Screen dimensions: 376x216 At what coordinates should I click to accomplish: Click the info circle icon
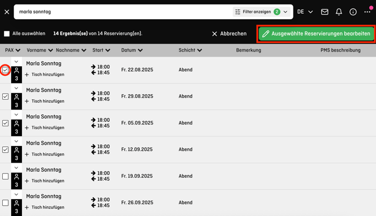(x=353, y=12)
